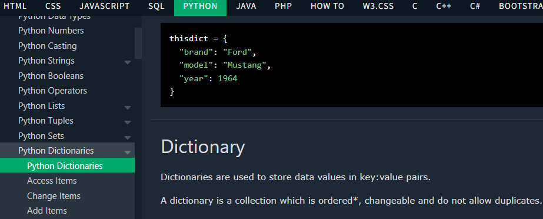Screen dimensions: 543x219
Task: Open Python Sets in sidebar
Action: (x=41, y=136)
